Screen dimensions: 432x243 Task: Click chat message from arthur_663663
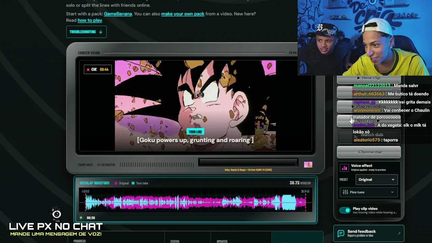point(391,94)
